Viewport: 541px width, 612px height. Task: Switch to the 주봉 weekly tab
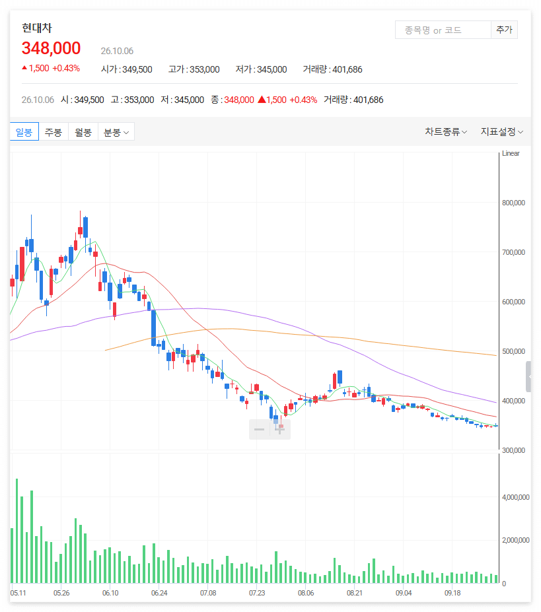[x=54, y=132]
